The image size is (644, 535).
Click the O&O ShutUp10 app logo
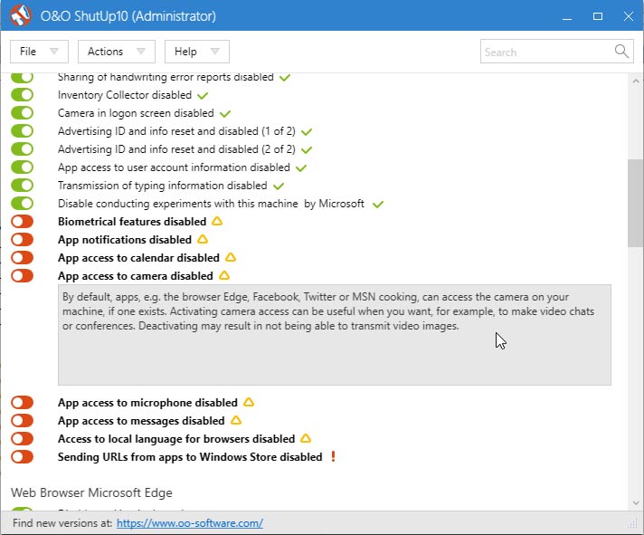click(21, 15)
